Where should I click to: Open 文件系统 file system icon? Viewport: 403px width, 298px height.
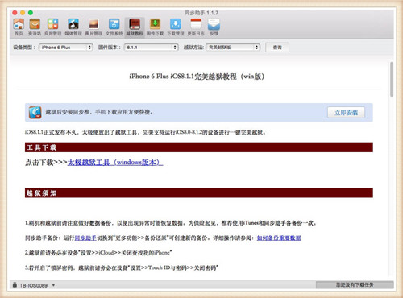(x=114, y=27)
